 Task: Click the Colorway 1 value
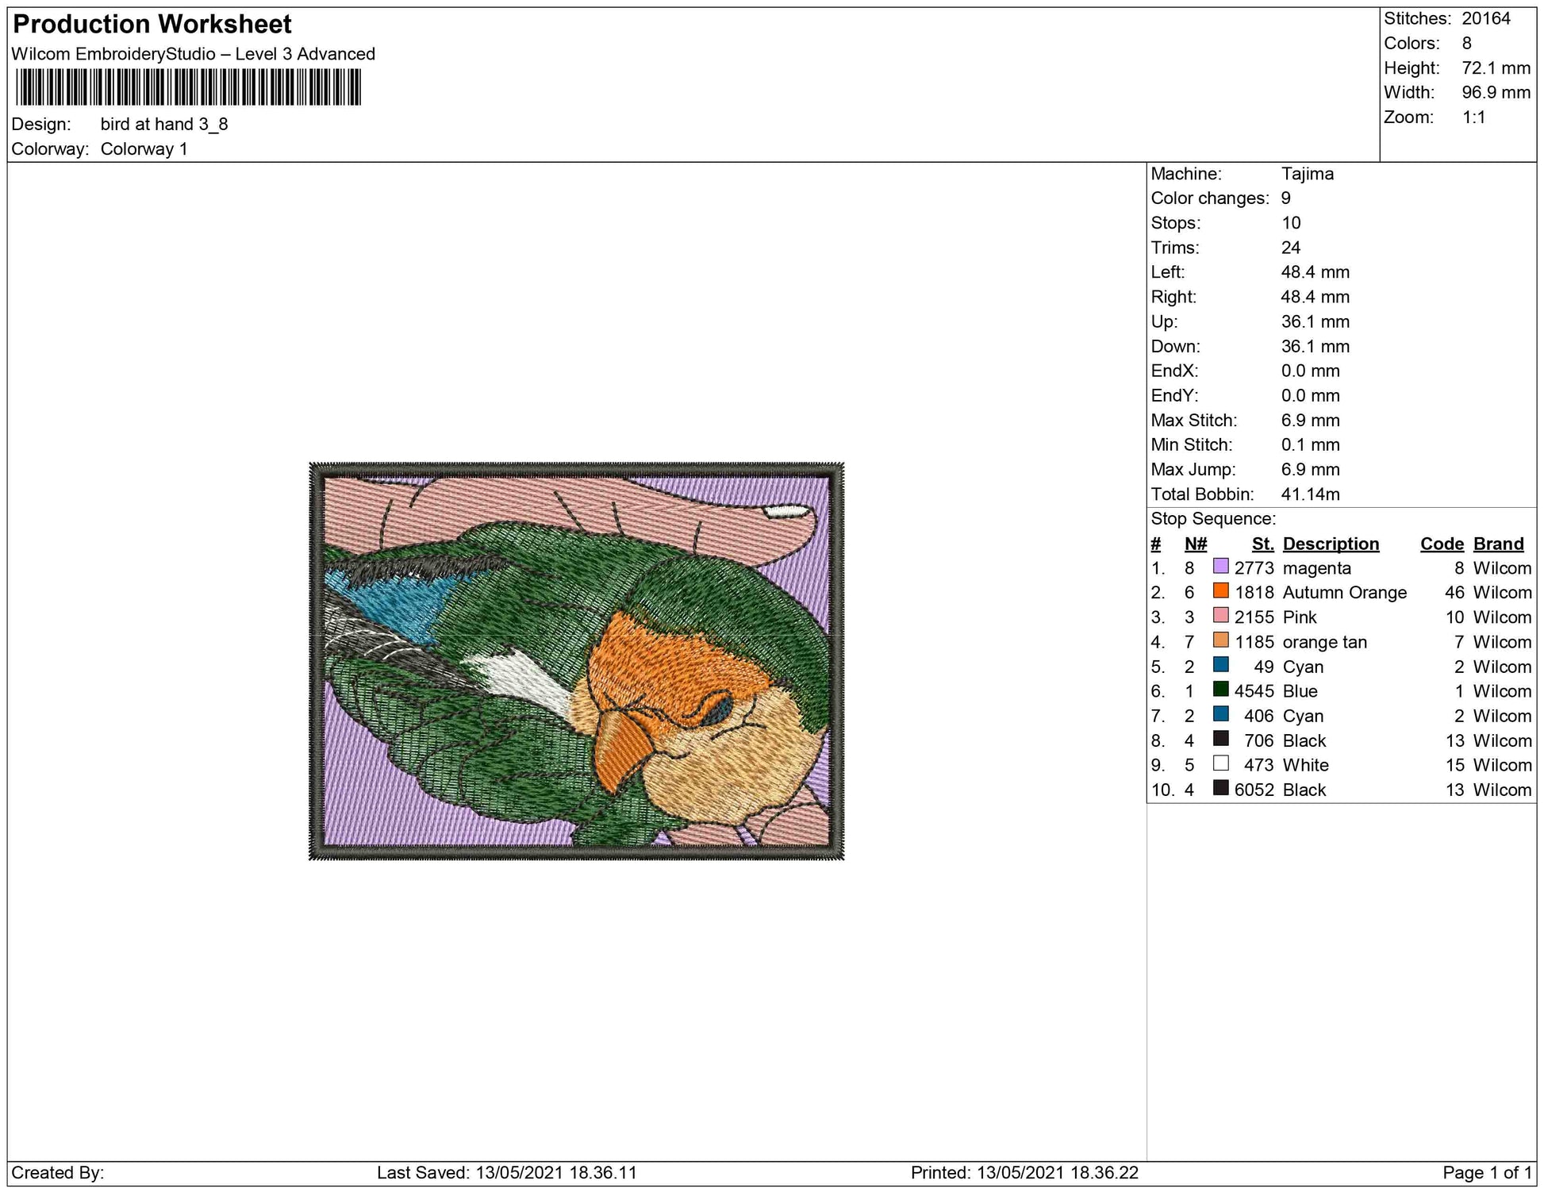pyautogui.click(x=144, y=149)
